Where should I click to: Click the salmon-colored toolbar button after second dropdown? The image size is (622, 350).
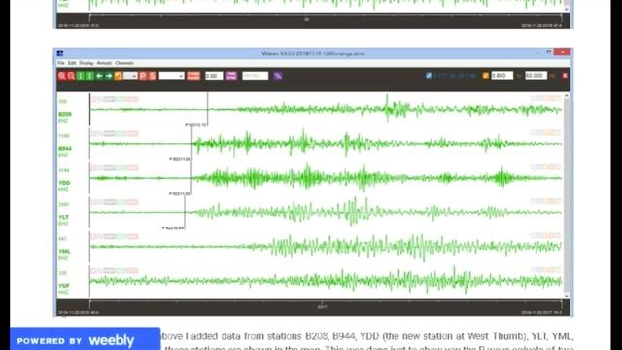(x=193, y=76)
